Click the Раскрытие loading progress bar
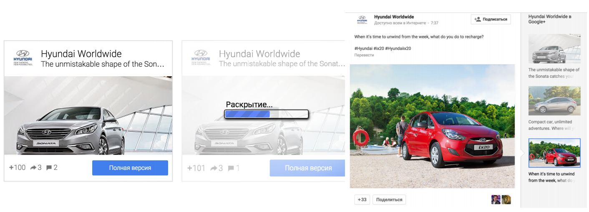589x212 pixels. (x=266, y=114)
